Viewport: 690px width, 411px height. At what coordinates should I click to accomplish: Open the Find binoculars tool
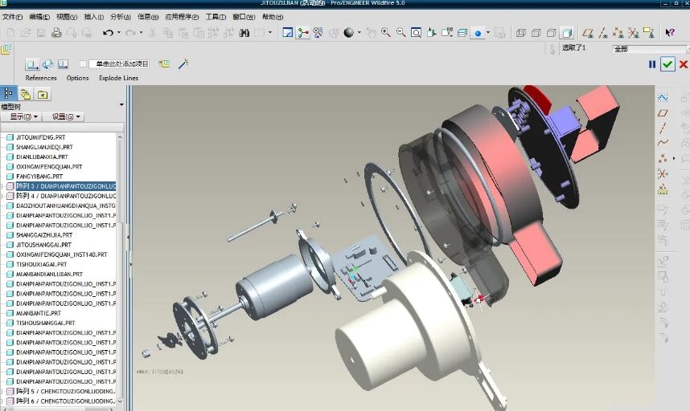244,32
